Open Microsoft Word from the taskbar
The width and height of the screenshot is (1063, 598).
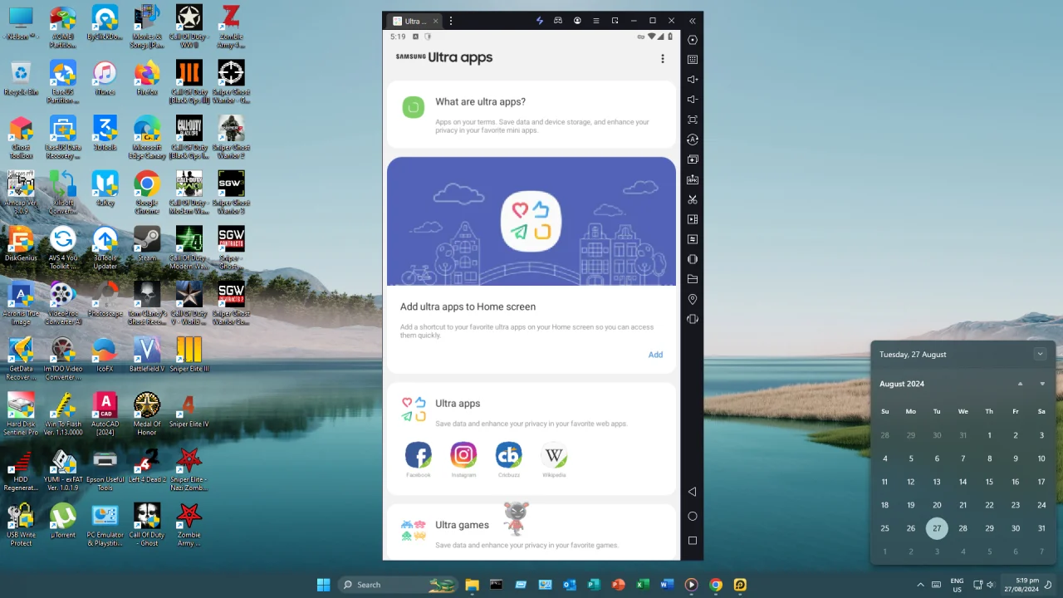coord(667,585)
